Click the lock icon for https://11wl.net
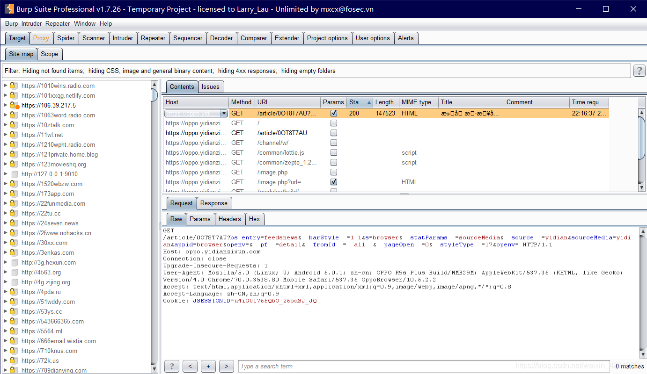 (x=14, y=135)
